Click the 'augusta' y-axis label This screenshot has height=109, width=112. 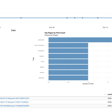[42, 67]
